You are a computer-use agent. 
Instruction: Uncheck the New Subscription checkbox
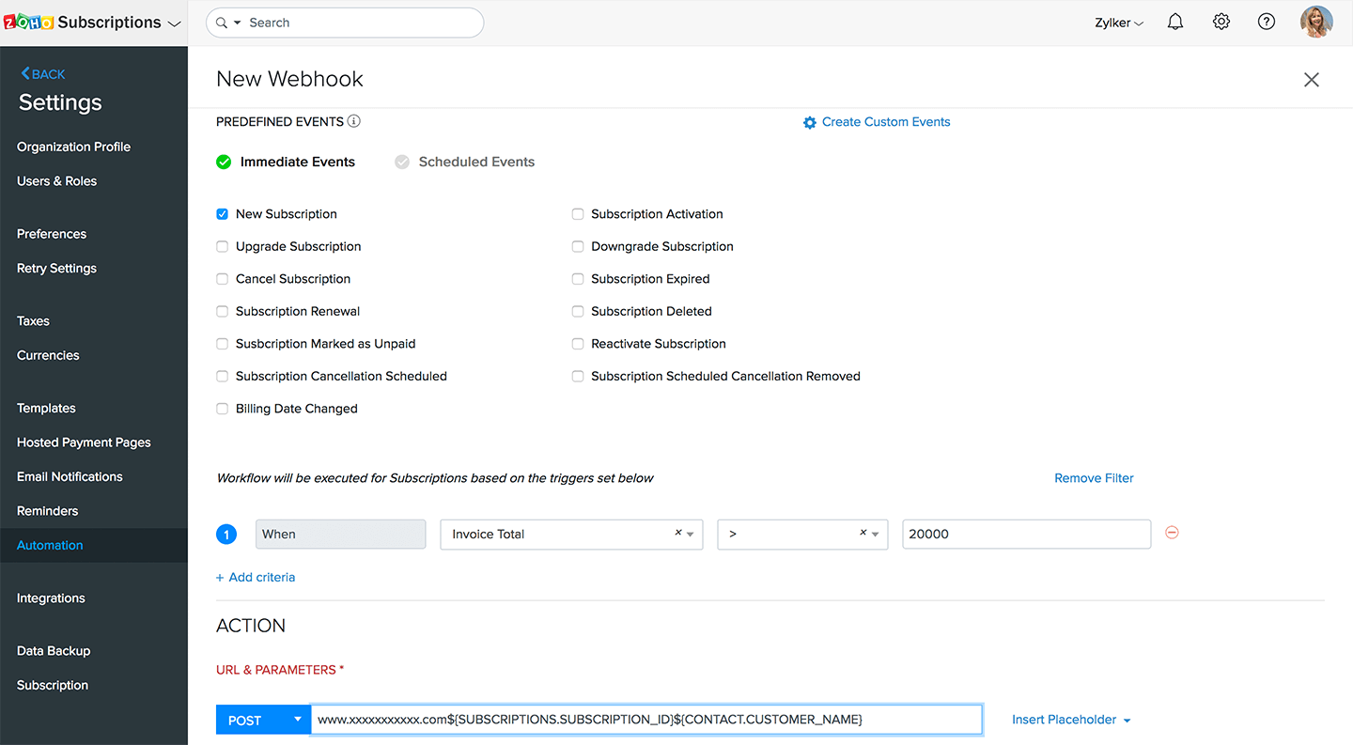point(223,214)
